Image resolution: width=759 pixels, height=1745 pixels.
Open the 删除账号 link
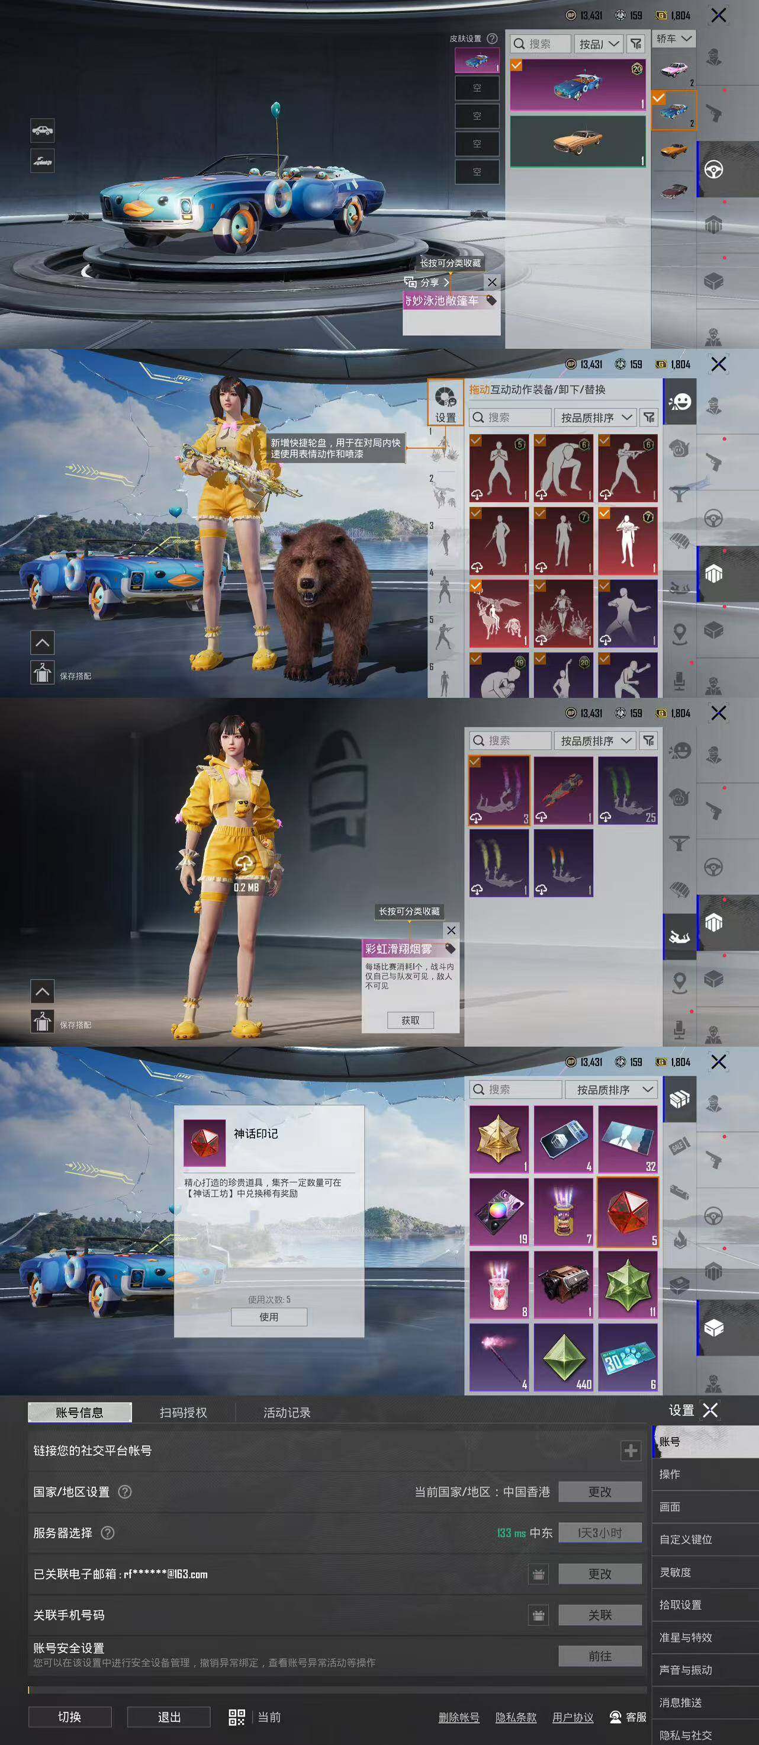point(459,1717)
